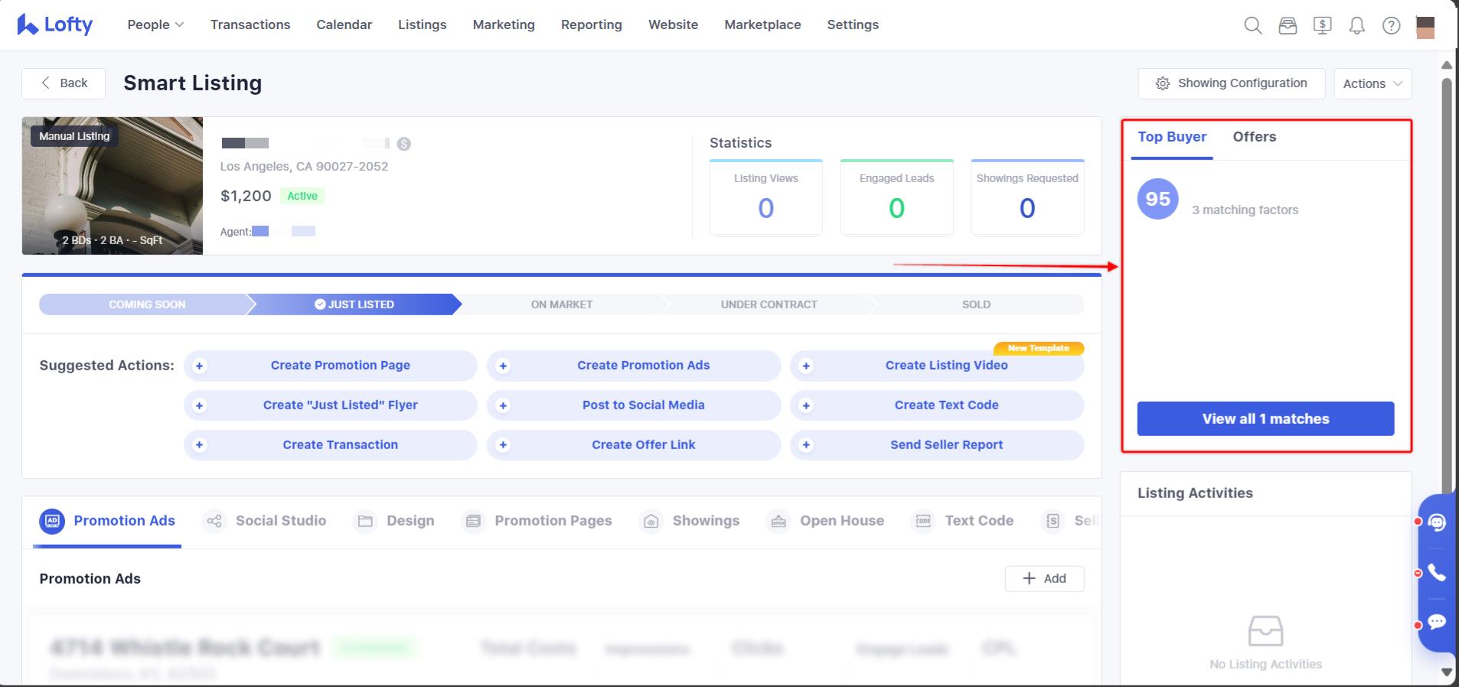Open the floating chat bubble icon
The width and height of the screenshot is (1459, 687).
(1437, 621)
